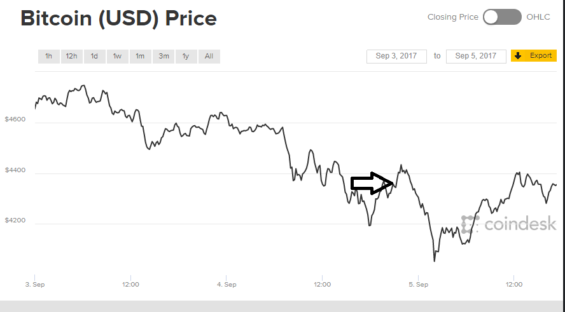Open the Sep 3, 2017 start date field
Viewport: 565px width, 312px height.
pos(396,56)
